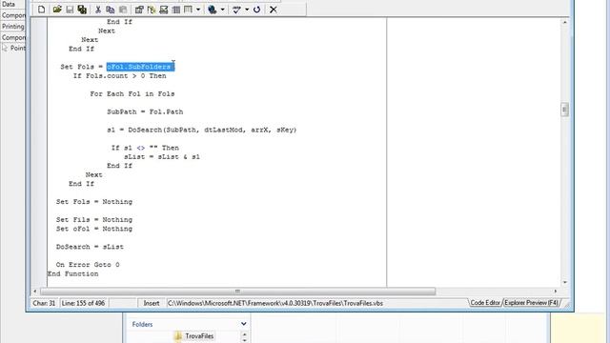Click the globe browser toolbar icon
The image size is (610, 343).
click(x=212, y=10)
